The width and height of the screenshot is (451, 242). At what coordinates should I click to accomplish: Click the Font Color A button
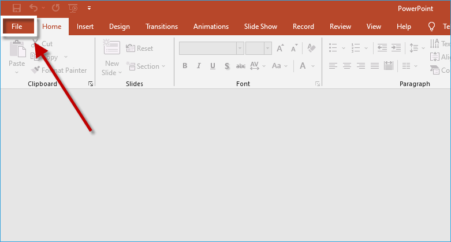(x=303, y=66)
